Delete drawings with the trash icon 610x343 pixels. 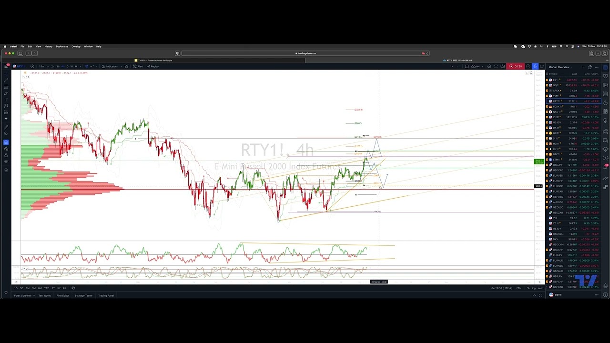point(6,170)
